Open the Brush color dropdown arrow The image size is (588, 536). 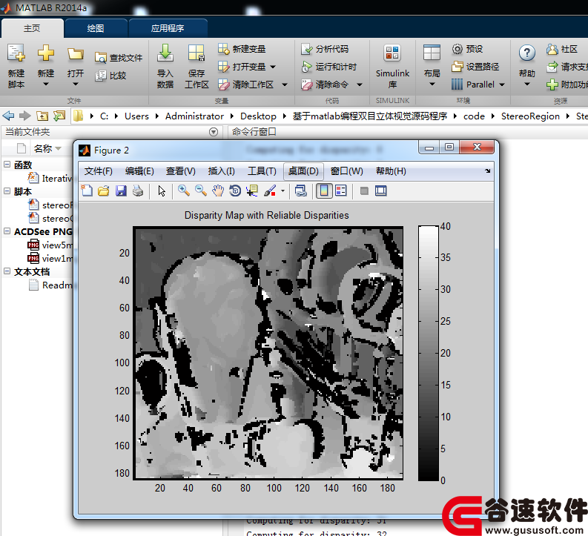283,191
